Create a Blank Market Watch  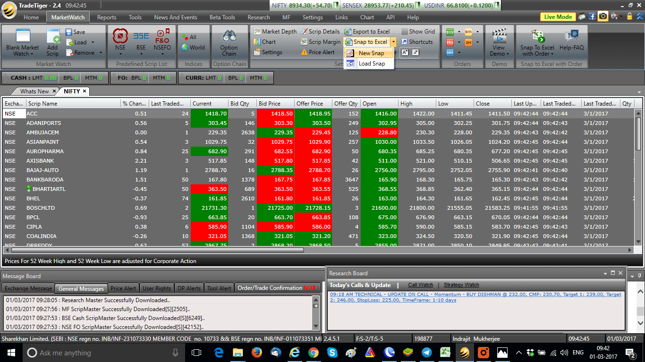(x=22, y=42)
